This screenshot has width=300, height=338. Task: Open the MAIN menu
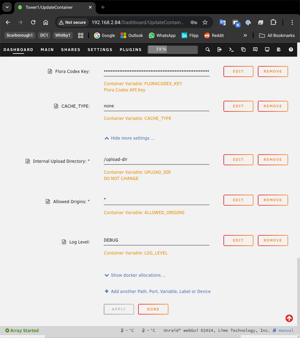tap(47, 50)
